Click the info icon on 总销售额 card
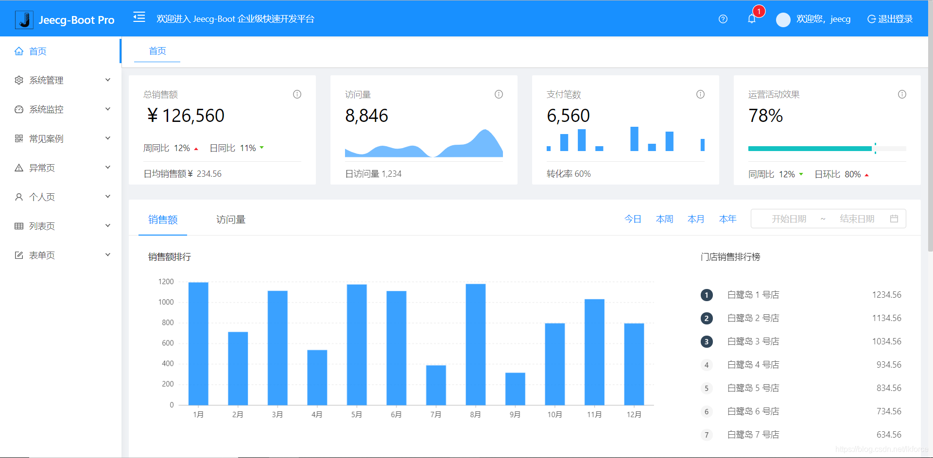The width and height of the screenshot is (933, 458). [297, 94]
